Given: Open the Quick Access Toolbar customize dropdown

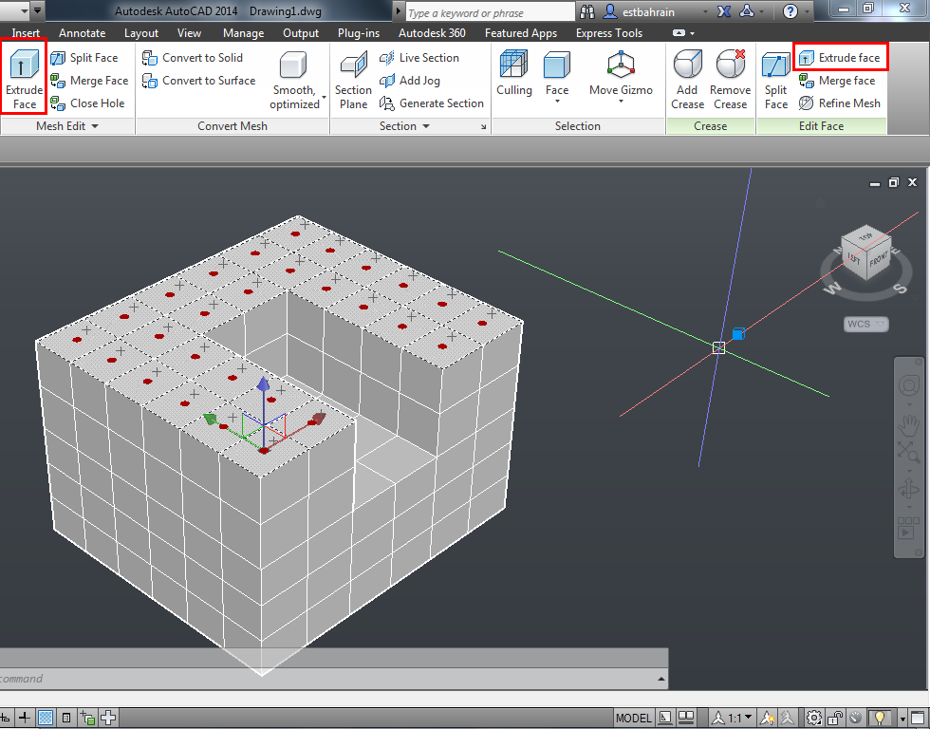Looking at the screenshot, I should pos(37,10).
